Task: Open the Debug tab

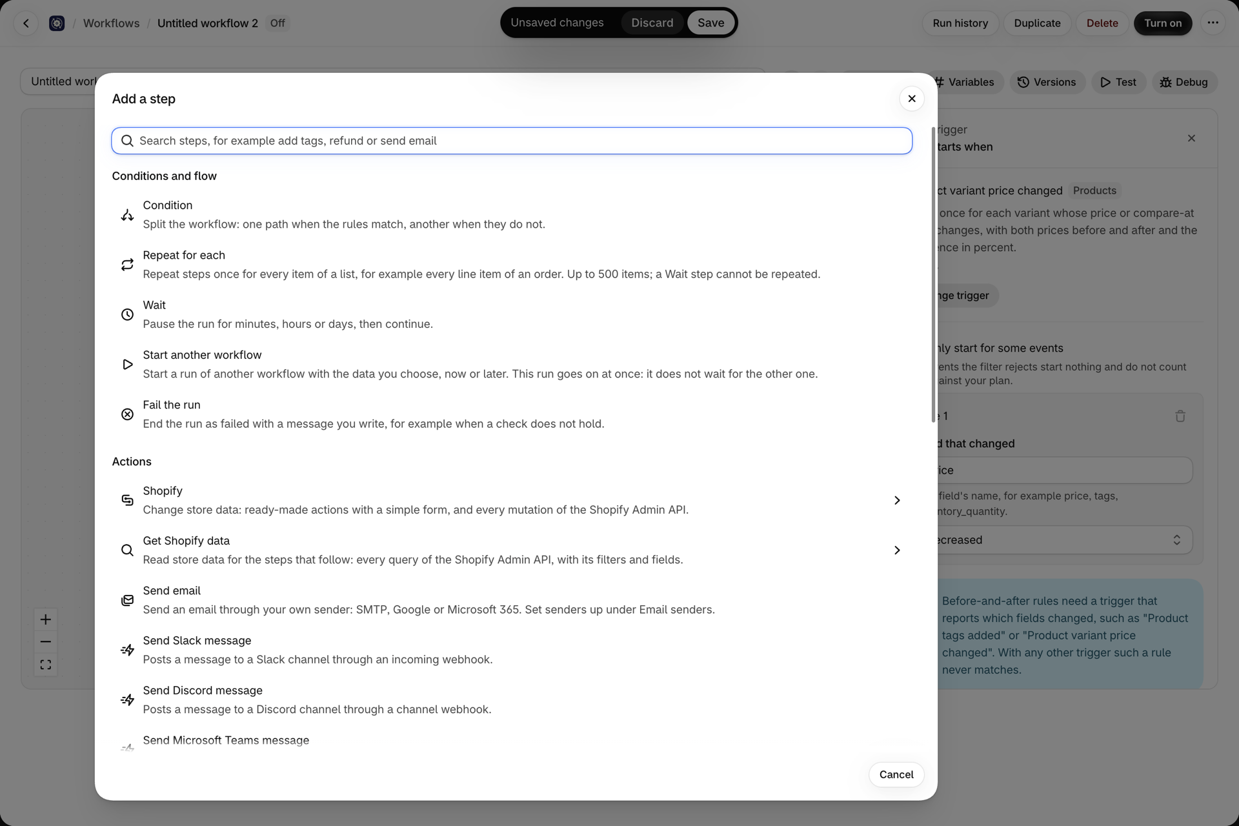Action: [1184, 82]
